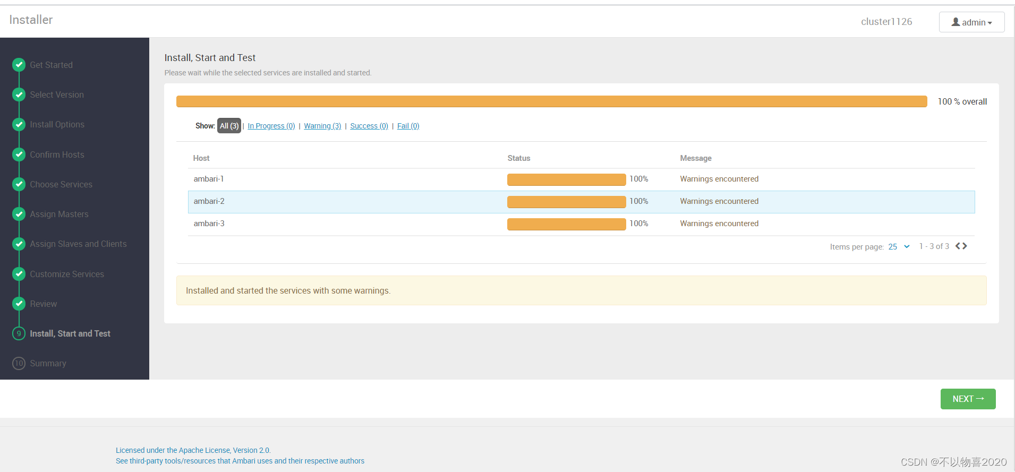Click the Choose Services step checkmark icon
The image size is (1015, 472).
pos(19,184)
